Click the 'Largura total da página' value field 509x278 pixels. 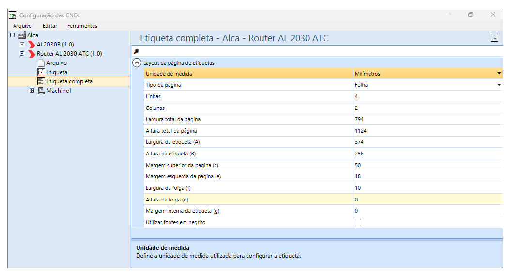coord(426,119)
